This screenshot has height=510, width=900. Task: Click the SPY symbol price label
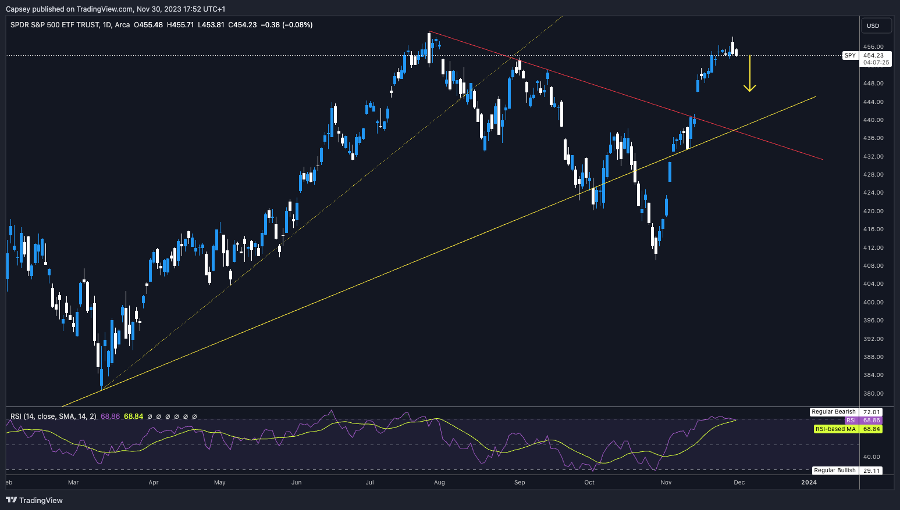point(850,56)
